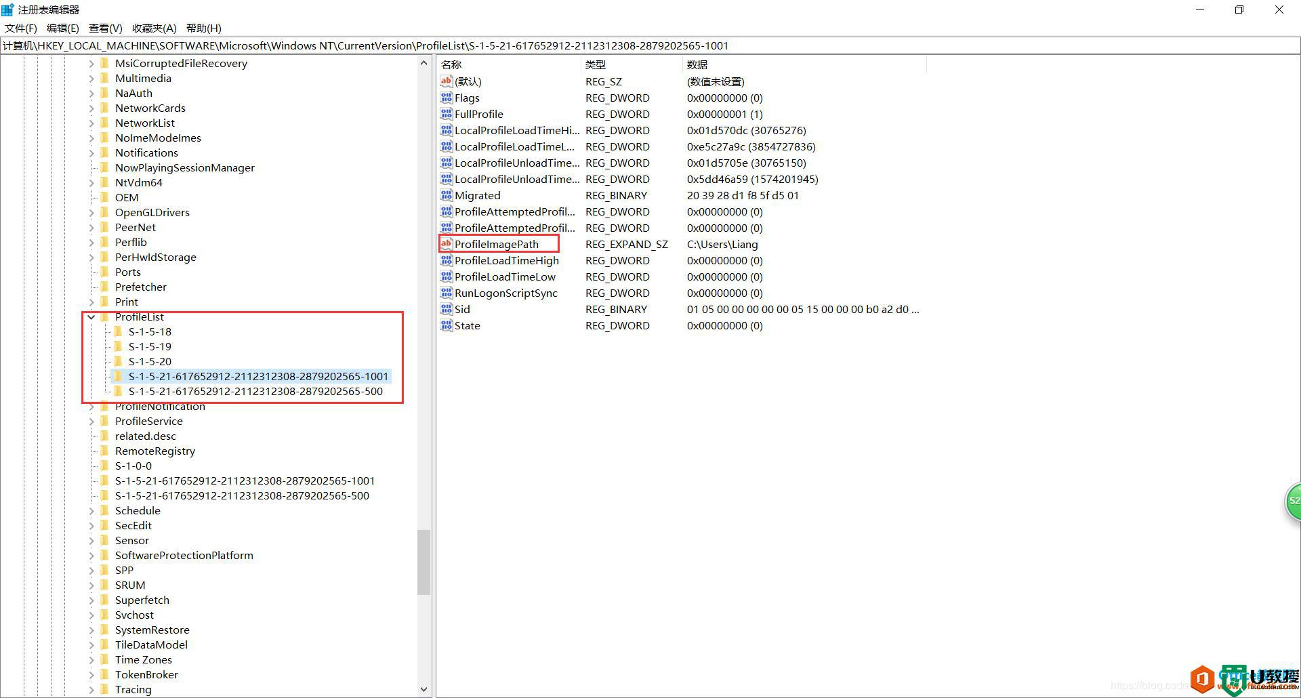
Task: Click the Schedule folder icon
Action: click(x=104, y=510)
